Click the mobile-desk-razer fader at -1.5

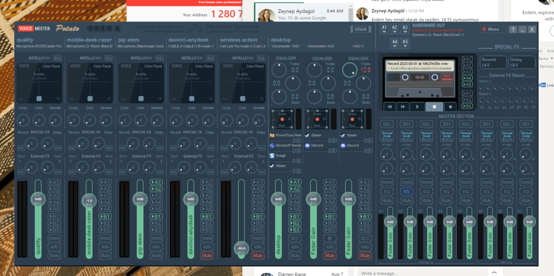click(89, 200)
